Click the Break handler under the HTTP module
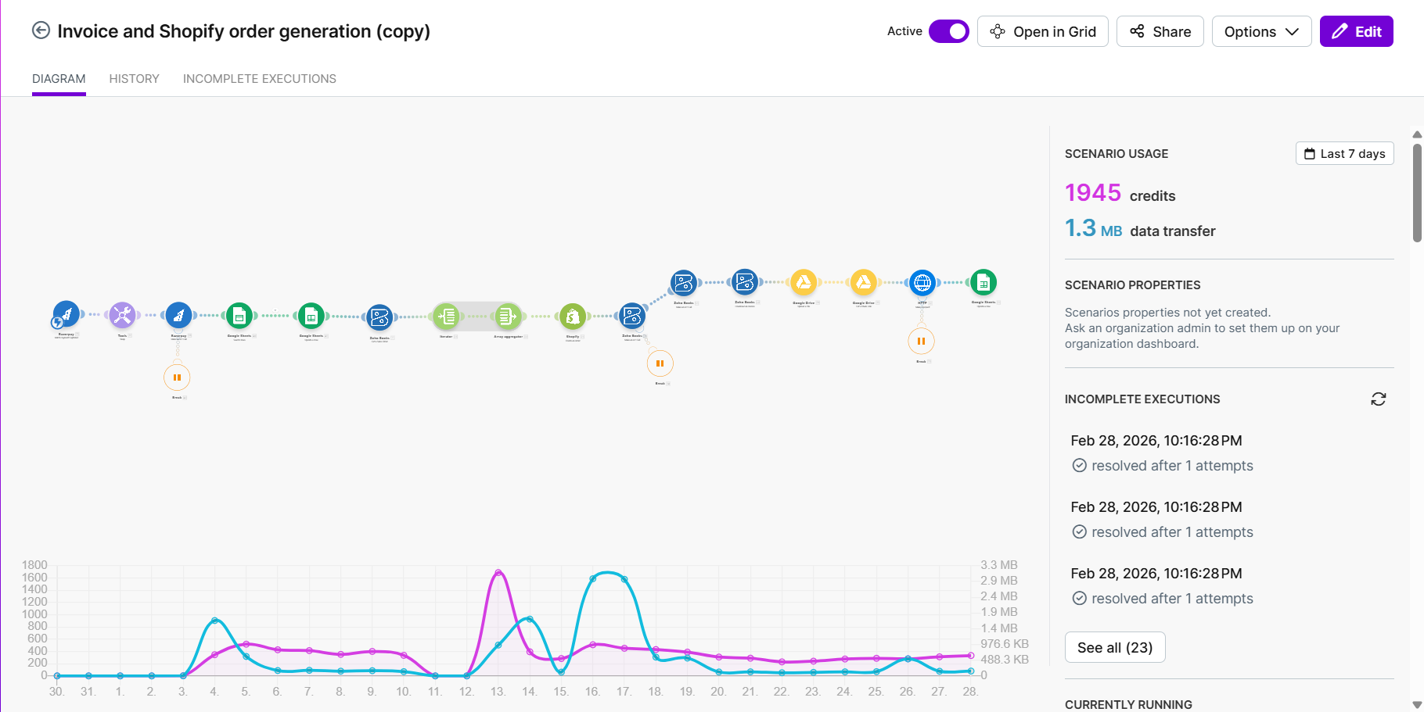 point(922,342)
